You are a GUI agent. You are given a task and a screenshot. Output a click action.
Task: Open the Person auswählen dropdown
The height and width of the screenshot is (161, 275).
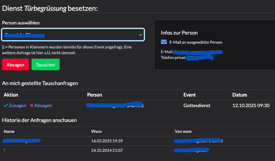pos(73,35)
